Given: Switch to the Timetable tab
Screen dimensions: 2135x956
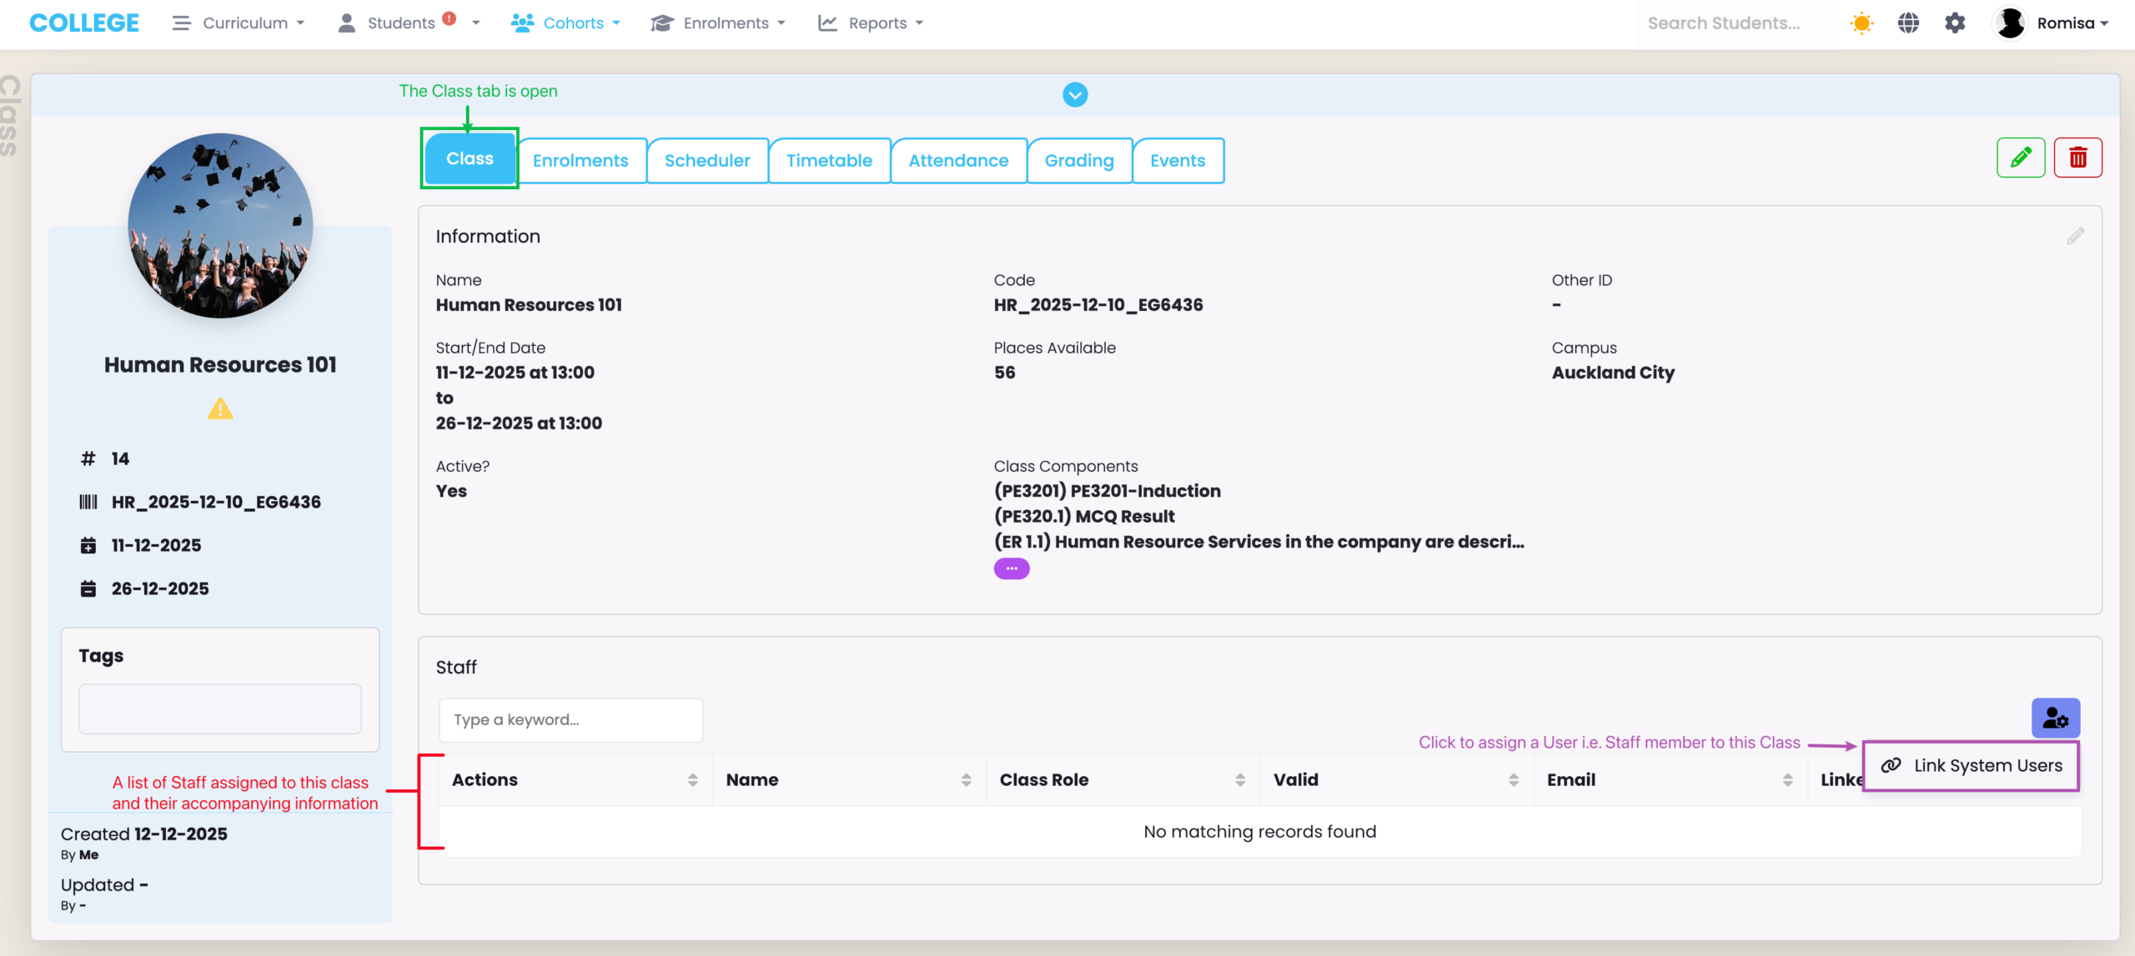Looking at the screenshot, I should 829,161.
